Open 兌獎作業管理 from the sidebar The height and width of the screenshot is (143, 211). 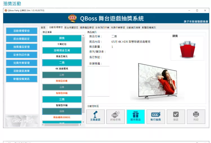(21, 63)
